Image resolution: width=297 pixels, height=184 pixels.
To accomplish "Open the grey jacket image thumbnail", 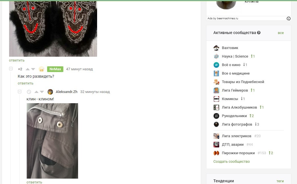I will pyautogui.click(x=52, y=141).
